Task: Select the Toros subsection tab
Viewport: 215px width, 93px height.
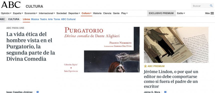Action: (57, 19)
